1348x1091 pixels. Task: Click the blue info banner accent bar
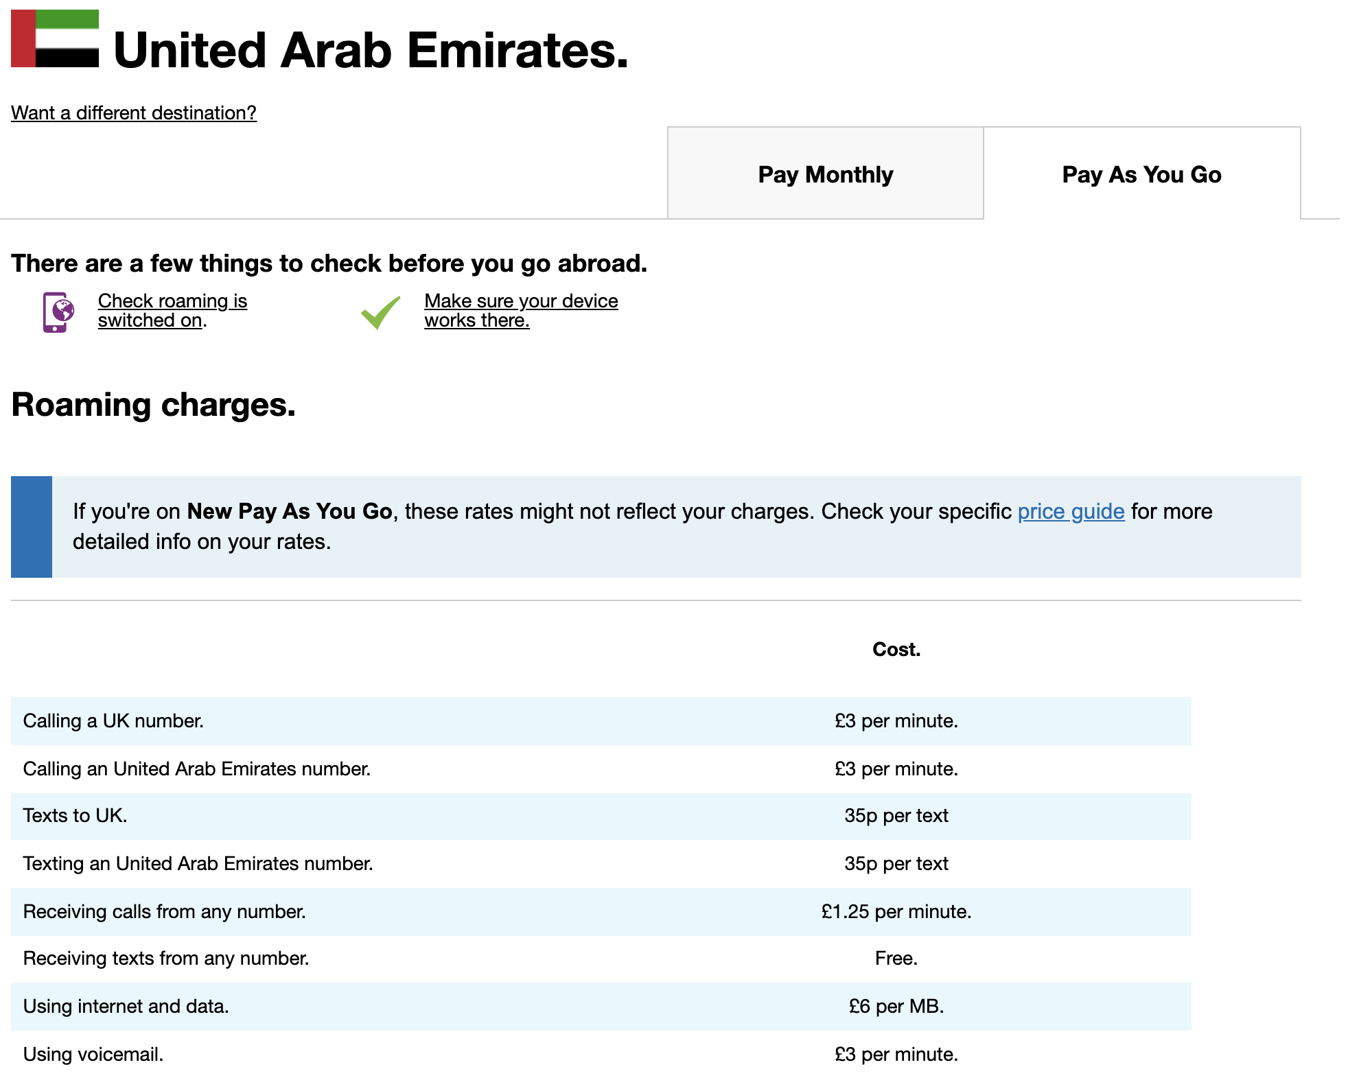click(31, 526)
